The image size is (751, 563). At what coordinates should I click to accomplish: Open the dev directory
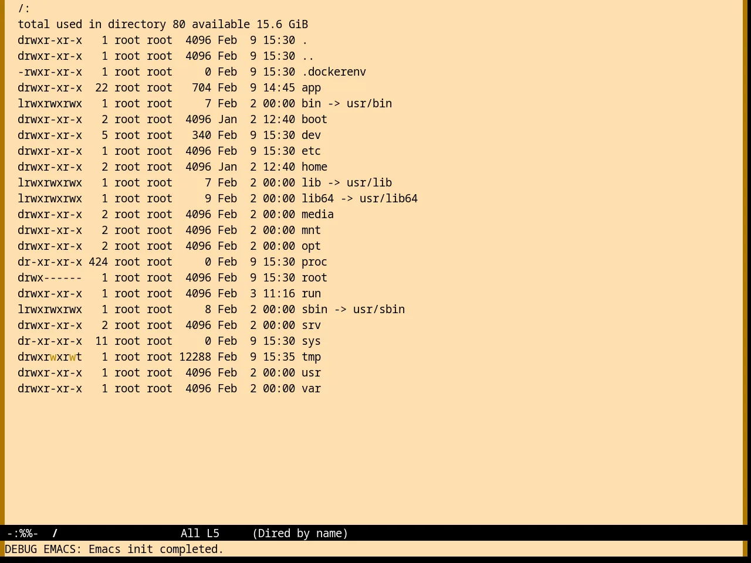tap(311, 135)
